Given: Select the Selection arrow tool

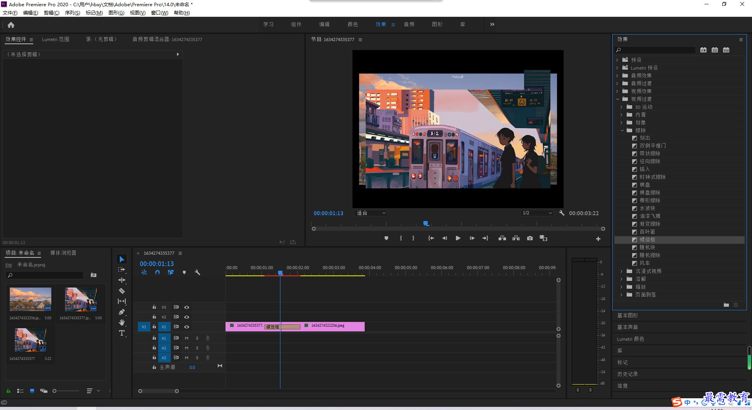Looking at the screenshot, I should tap(122, 259).
